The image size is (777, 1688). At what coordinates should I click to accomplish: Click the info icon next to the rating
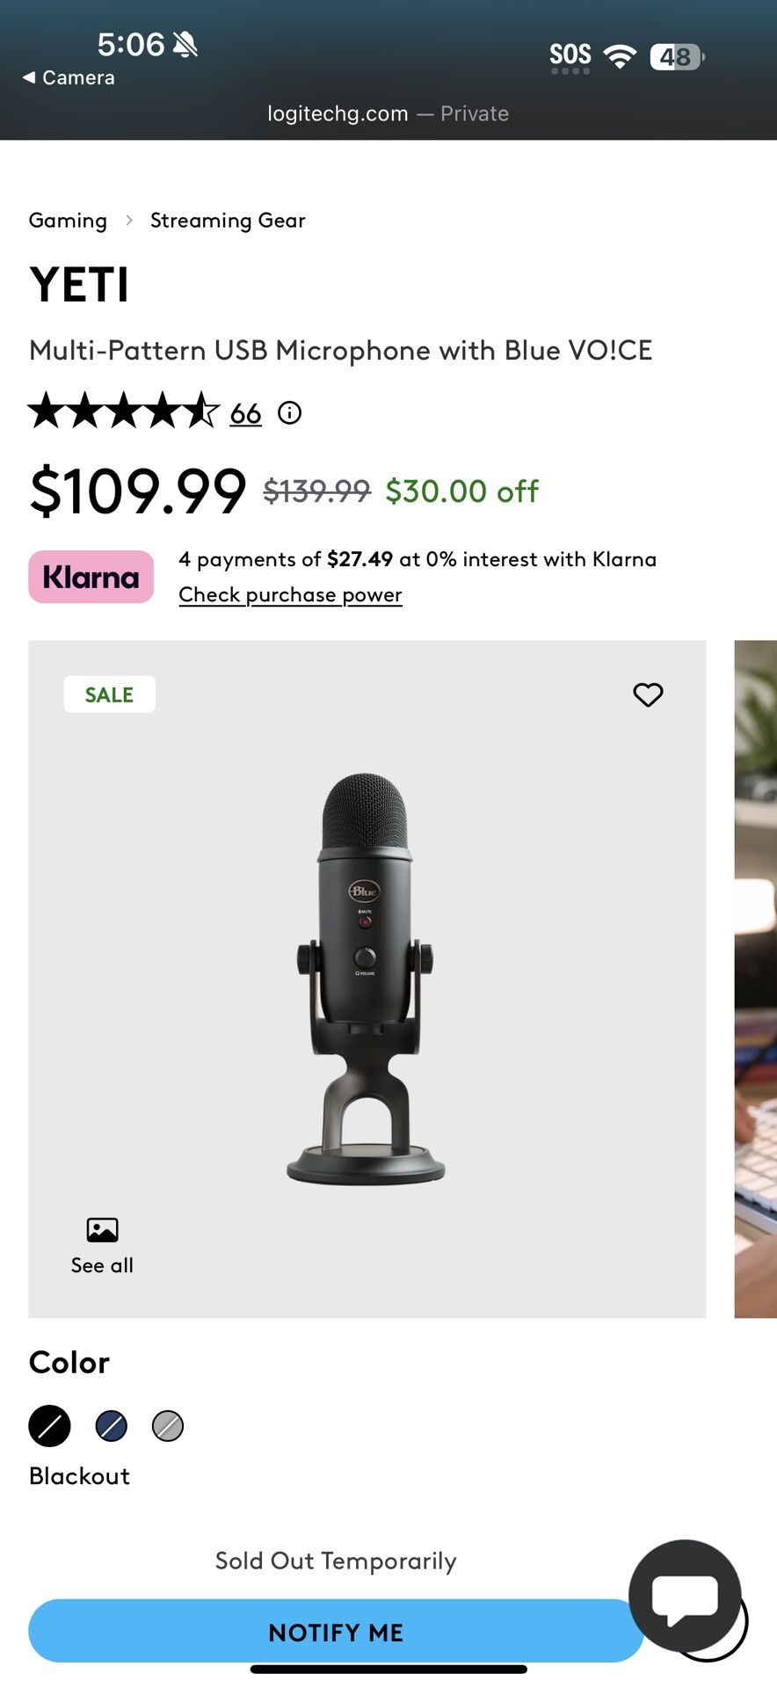289,412
